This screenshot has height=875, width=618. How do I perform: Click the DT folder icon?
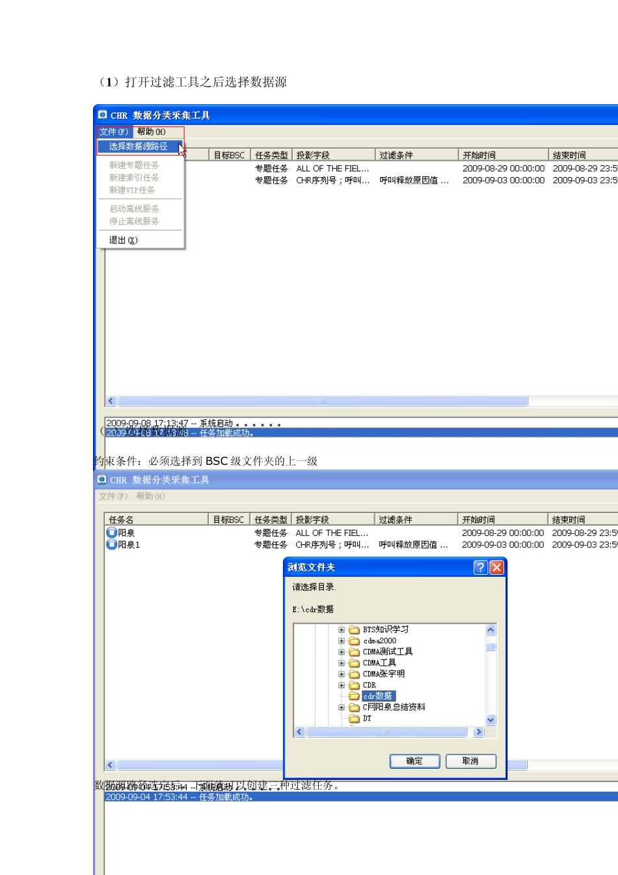click(355, 718)
